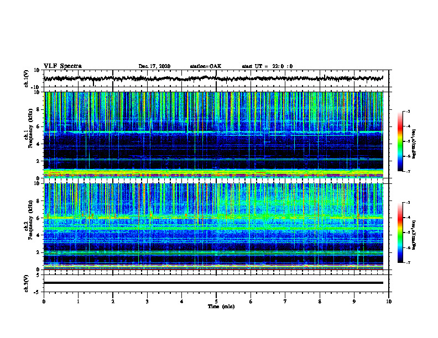Viewport: 438px width, 338px height.
Task: Click the '10' tick on the time axis
Action: point(389,302)
